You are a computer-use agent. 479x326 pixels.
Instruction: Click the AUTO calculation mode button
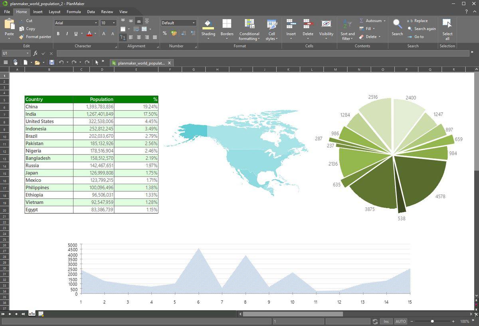coord(400,321)
